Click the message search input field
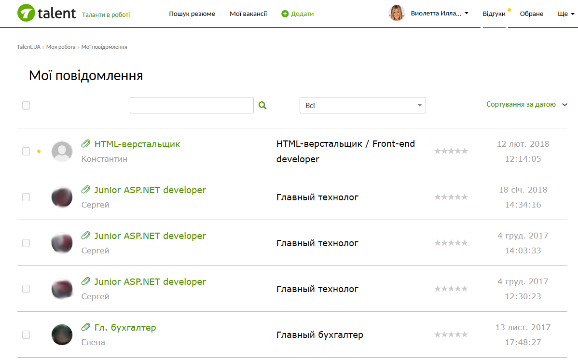 192,105
